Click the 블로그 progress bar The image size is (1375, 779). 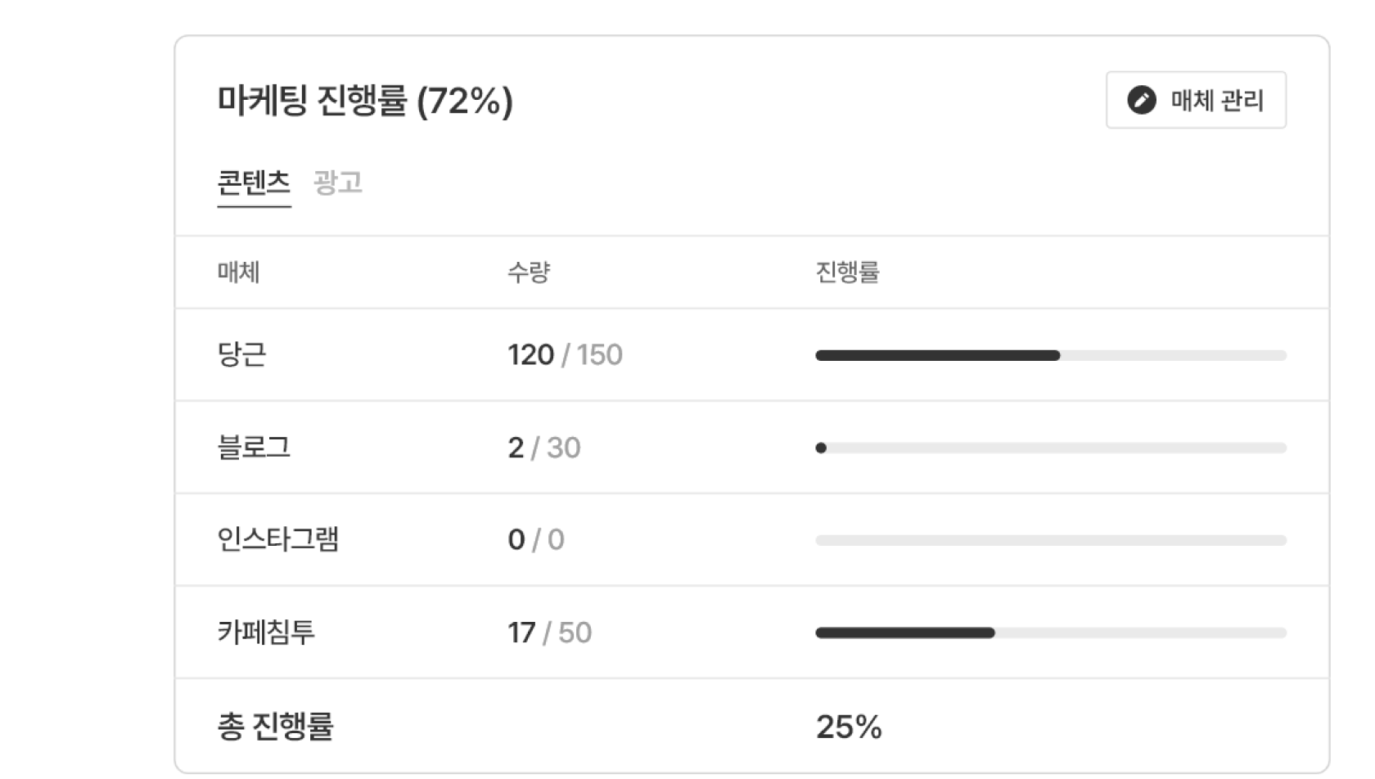tap(1051, 448)
